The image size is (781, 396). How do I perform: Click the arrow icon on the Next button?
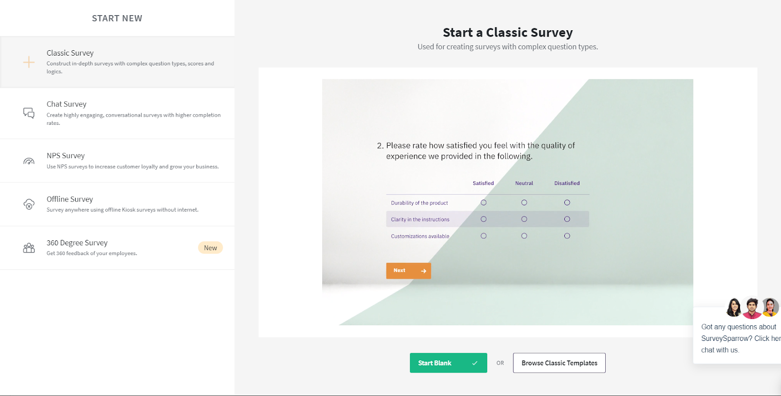click(423, 271)
